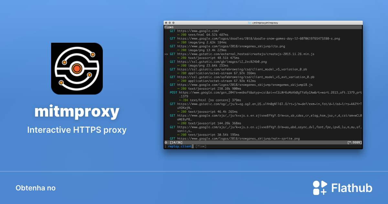Click the down-arrow indicator in the status bar
Screen dimensions: 388x204
(x=165, y=142)
